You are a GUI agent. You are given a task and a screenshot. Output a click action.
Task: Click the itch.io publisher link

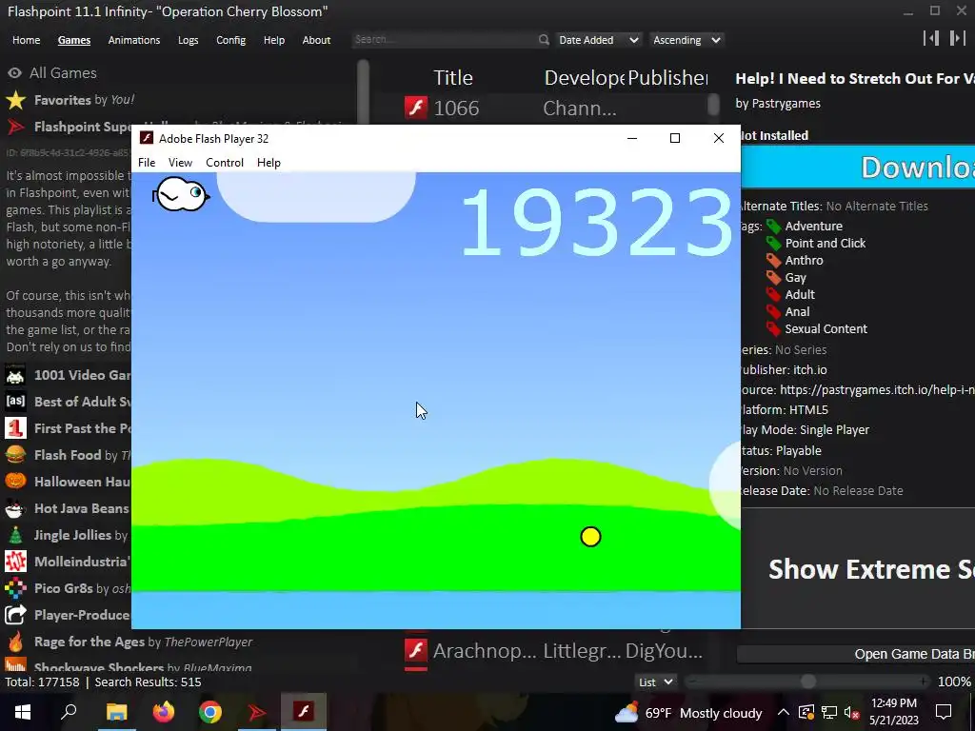[809, 370]
